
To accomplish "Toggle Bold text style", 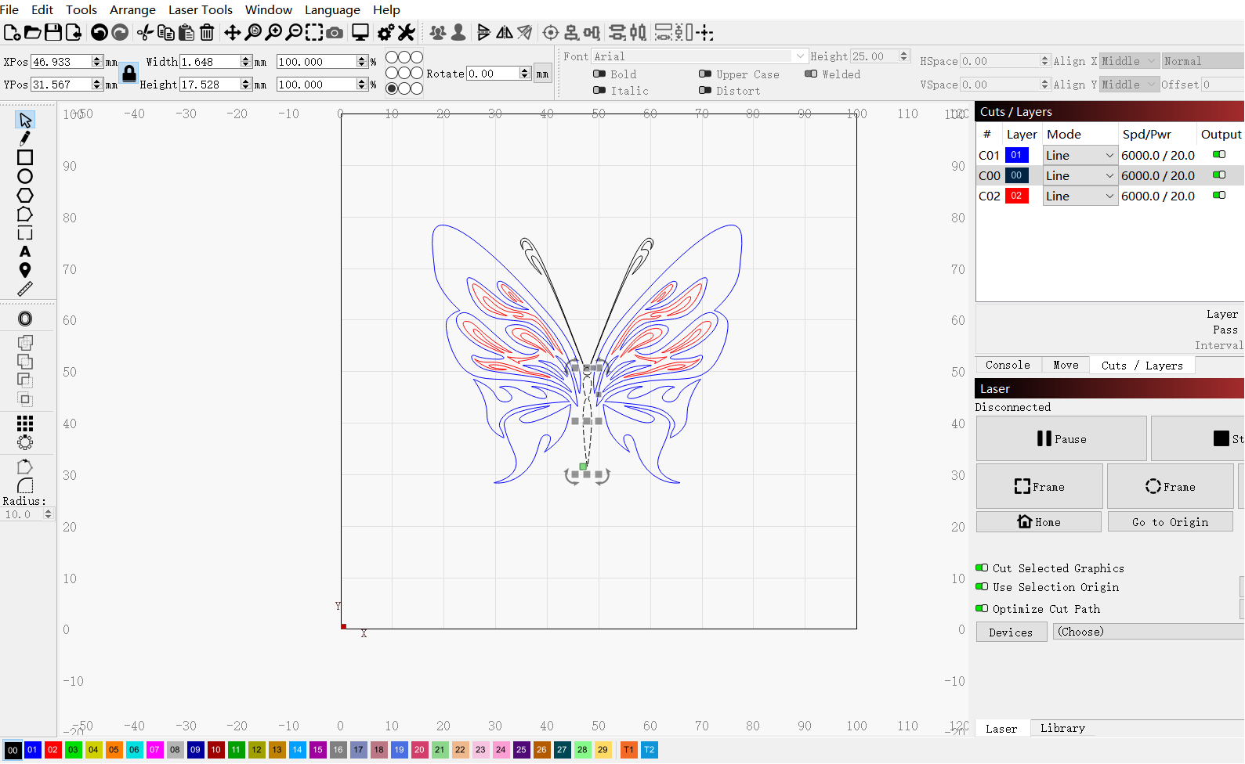I will (599, 74).
